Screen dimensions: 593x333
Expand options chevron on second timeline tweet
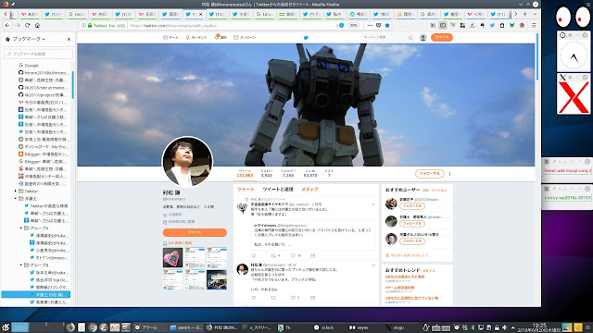pos(373,265)
